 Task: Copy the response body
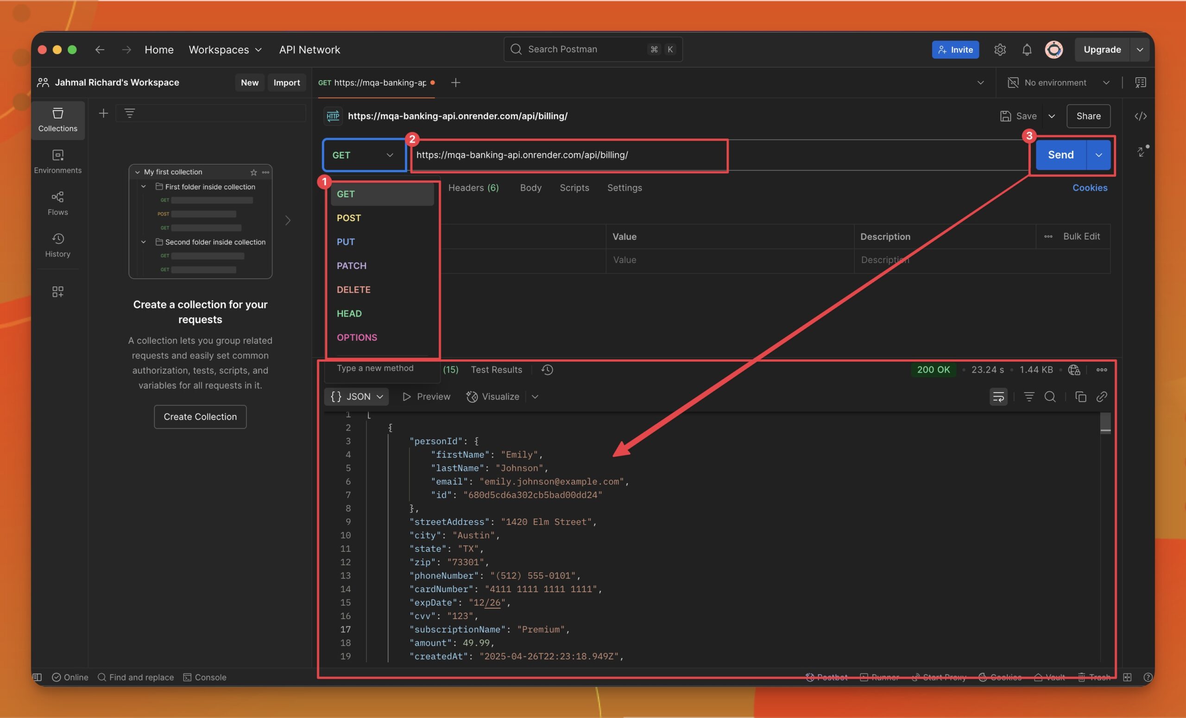(1080, 397)
